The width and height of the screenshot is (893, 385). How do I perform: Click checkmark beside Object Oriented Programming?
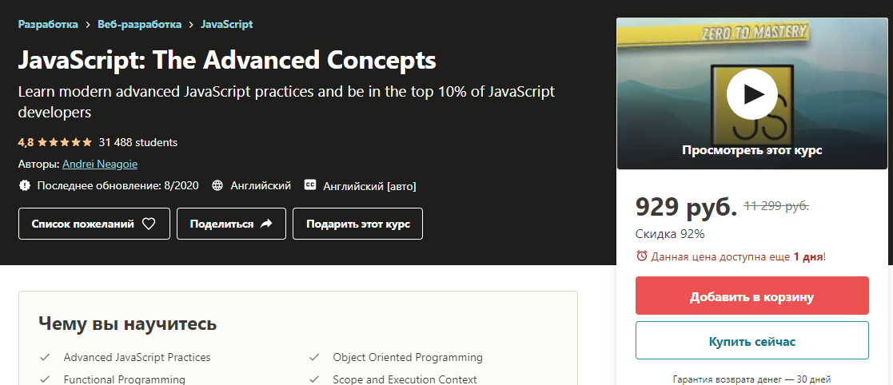[x=314, y=357]
